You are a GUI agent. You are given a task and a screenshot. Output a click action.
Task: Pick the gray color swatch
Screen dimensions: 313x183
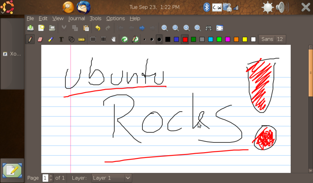coord(202,39)
